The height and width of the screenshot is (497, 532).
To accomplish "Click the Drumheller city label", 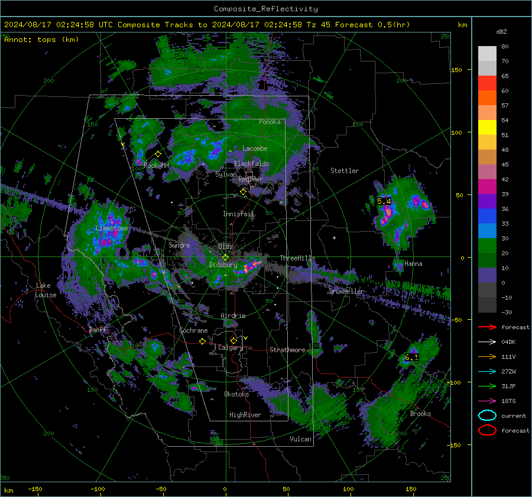I will 346,291.
